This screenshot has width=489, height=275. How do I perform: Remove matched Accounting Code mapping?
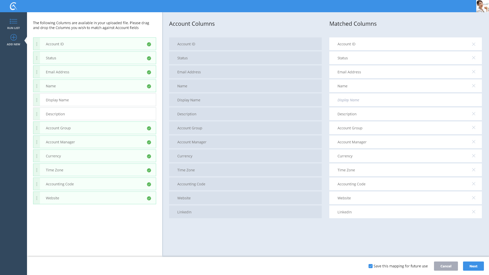pos(473,184)
